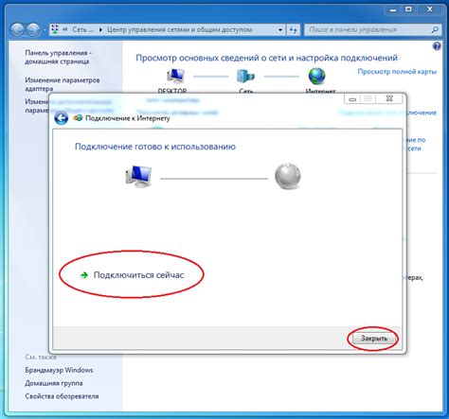Click the double chevron in address bar
Viewport: 449px width, 419px height.
pos(65,29)
